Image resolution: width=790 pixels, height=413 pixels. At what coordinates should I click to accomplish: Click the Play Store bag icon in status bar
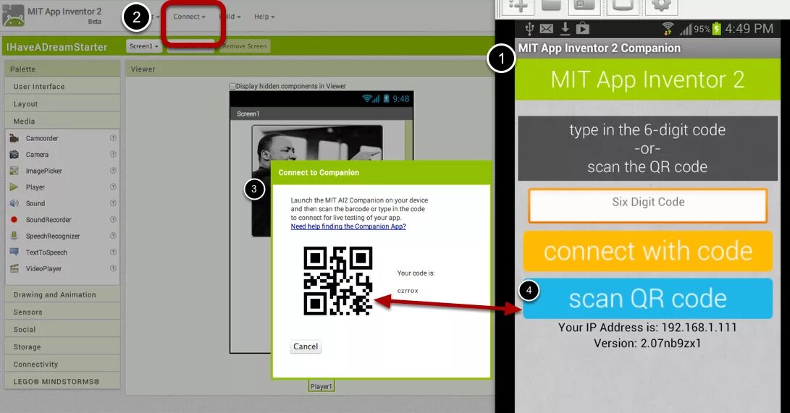coord(582,29)
